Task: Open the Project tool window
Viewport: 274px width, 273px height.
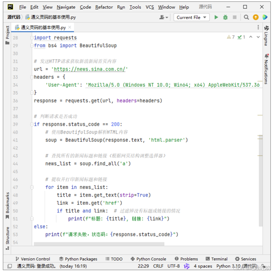Action: click(x=7, y=35)
